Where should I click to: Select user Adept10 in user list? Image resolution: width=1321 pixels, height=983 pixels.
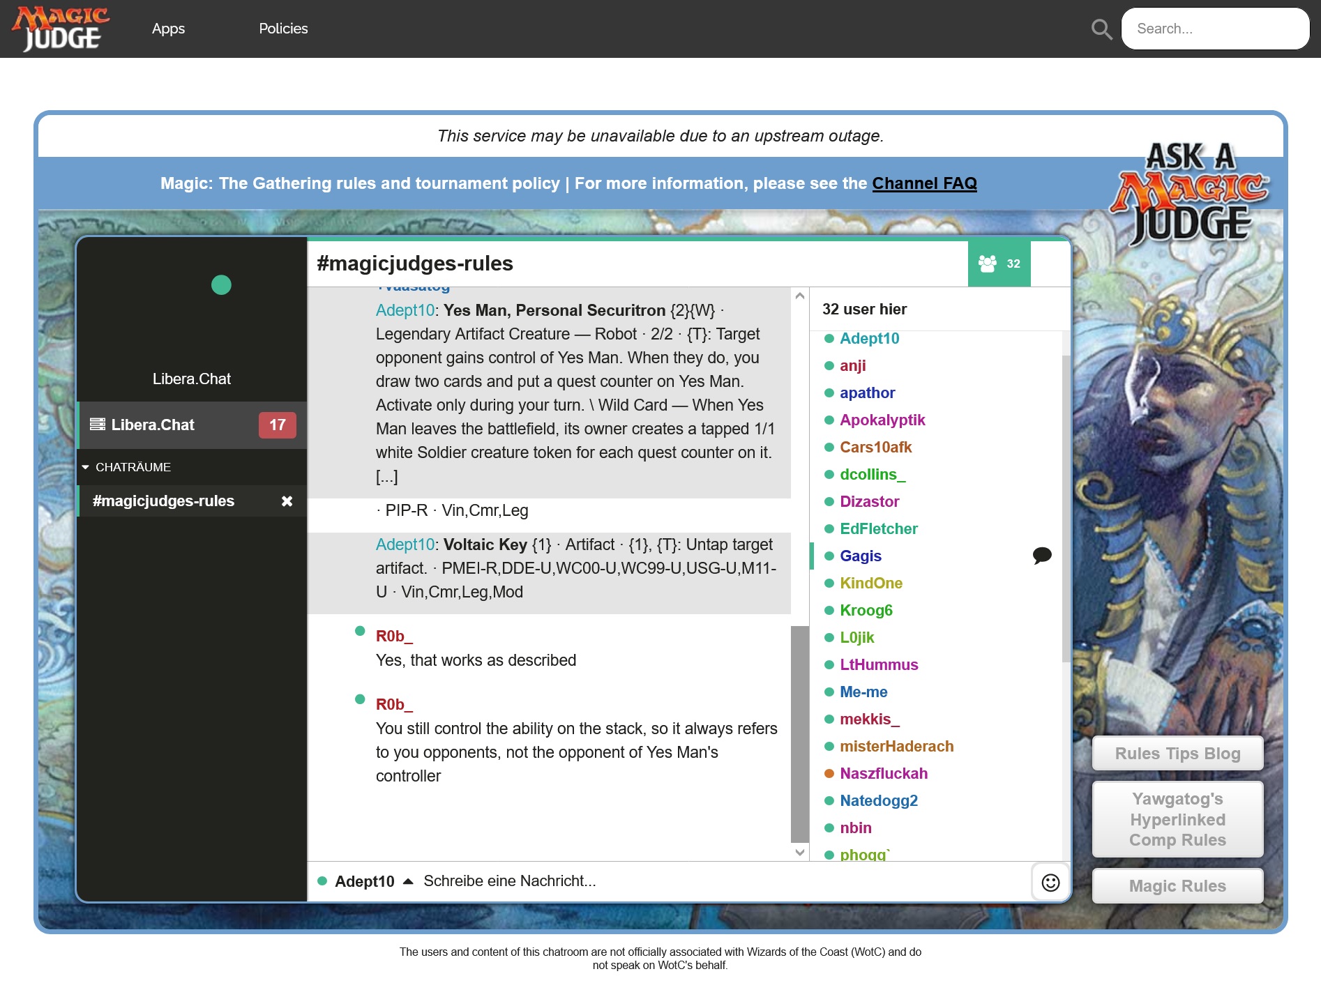[x=869, y=339]
